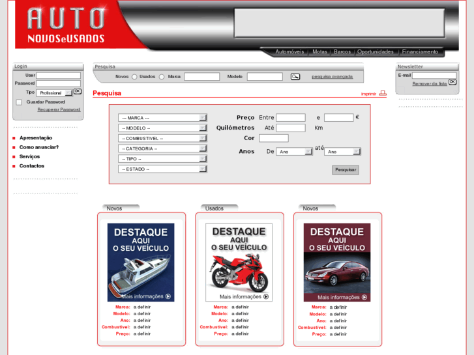This screenshot has height=355, width=474.
Task: Click the empty banner ad area in header
Action: click(340, 23)
